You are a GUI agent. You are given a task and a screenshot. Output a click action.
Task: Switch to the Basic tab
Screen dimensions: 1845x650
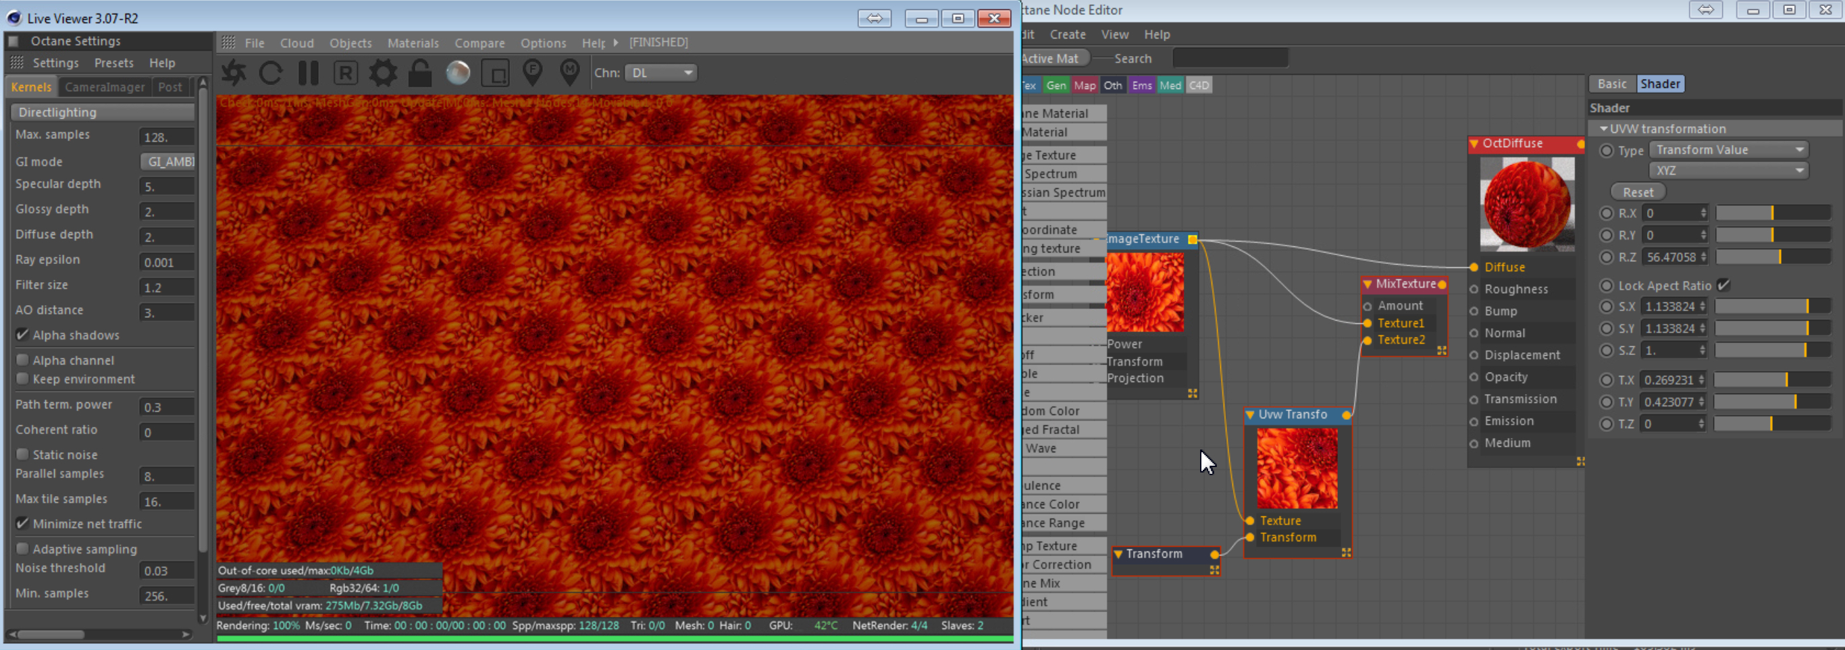click(x=1612, y=84)
